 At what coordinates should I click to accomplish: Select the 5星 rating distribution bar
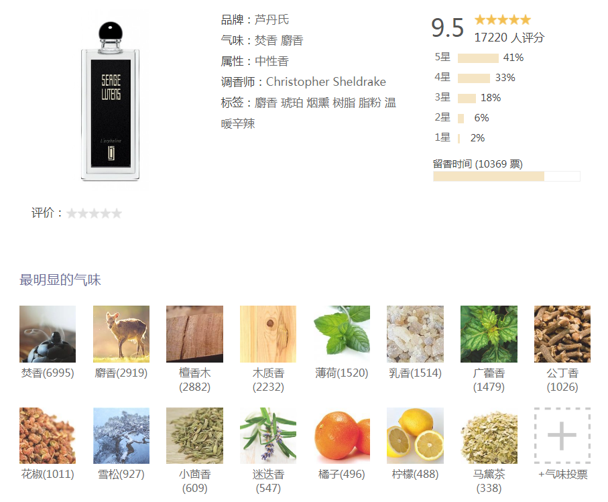tap(478, 58)
